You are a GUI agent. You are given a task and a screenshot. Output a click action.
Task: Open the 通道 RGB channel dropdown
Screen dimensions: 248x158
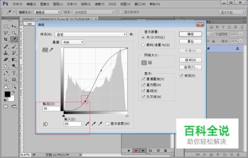pyautogui.click(x=72, y=42)
